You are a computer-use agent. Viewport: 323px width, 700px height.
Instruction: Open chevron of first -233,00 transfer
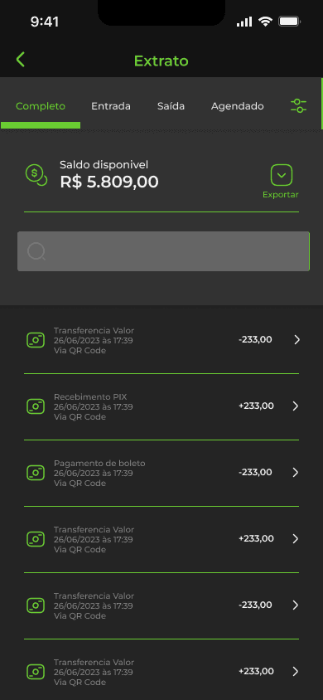pos(297,340)
